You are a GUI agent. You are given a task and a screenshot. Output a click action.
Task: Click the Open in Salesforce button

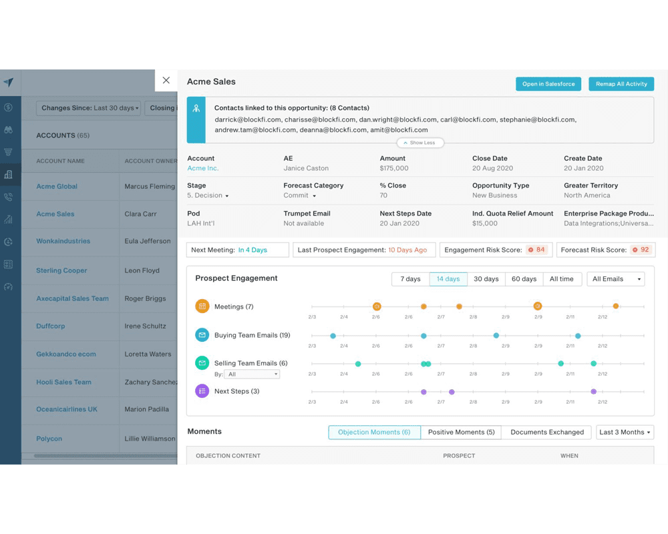[548, 84]
